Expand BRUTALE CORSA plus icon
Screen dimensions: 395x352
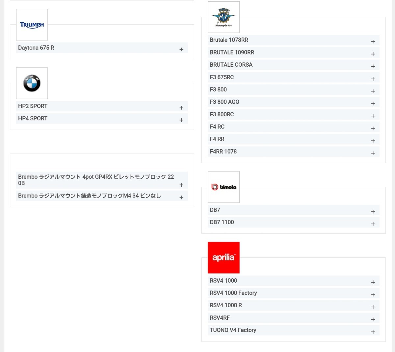[373, 66]
